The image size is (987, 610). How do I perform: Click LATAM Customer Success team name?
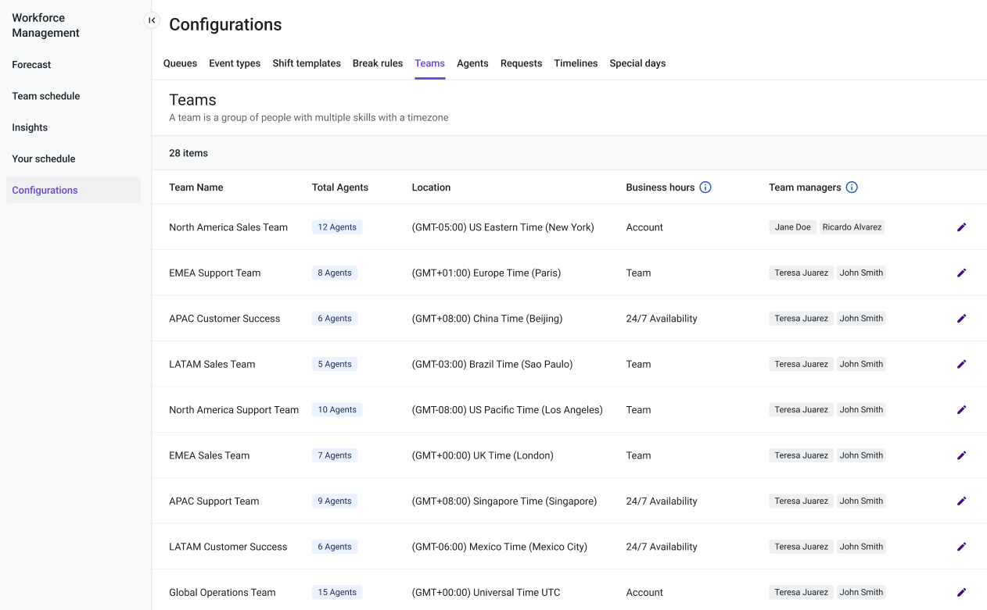point(228,547)
